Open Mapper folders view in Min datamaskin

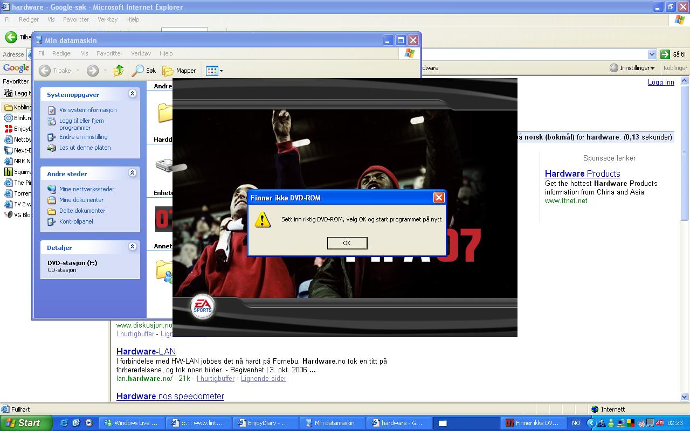pos(180,71)
